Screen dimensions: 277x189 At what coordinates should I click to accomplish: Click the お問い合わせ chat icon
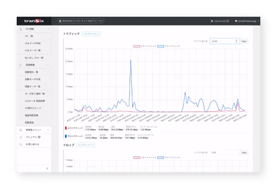click(20, 144)
